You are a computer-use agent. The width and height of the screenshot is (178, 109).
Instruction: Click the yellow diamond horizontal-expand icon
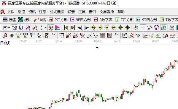107,28
